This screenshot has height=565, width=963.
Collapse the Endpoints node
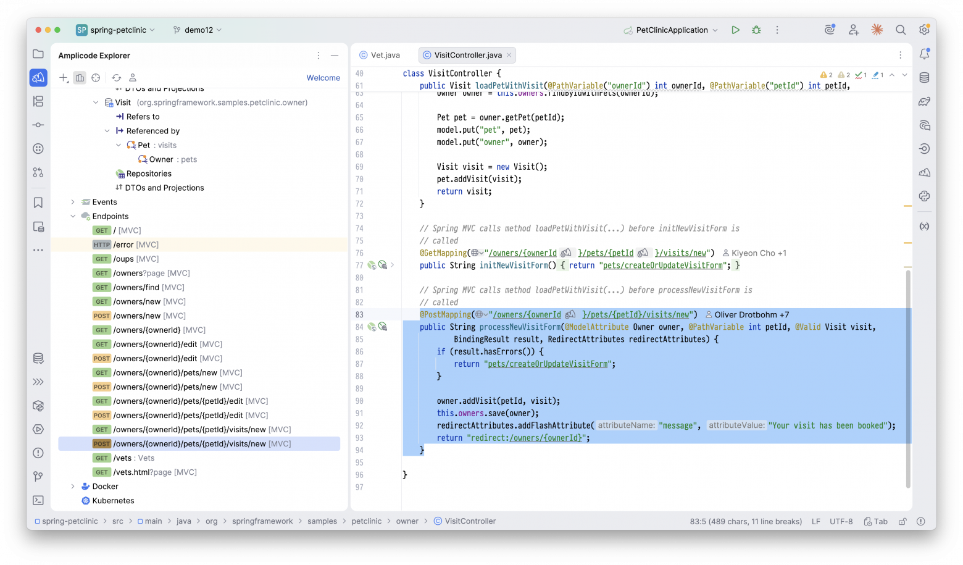(x=73, y=216)
